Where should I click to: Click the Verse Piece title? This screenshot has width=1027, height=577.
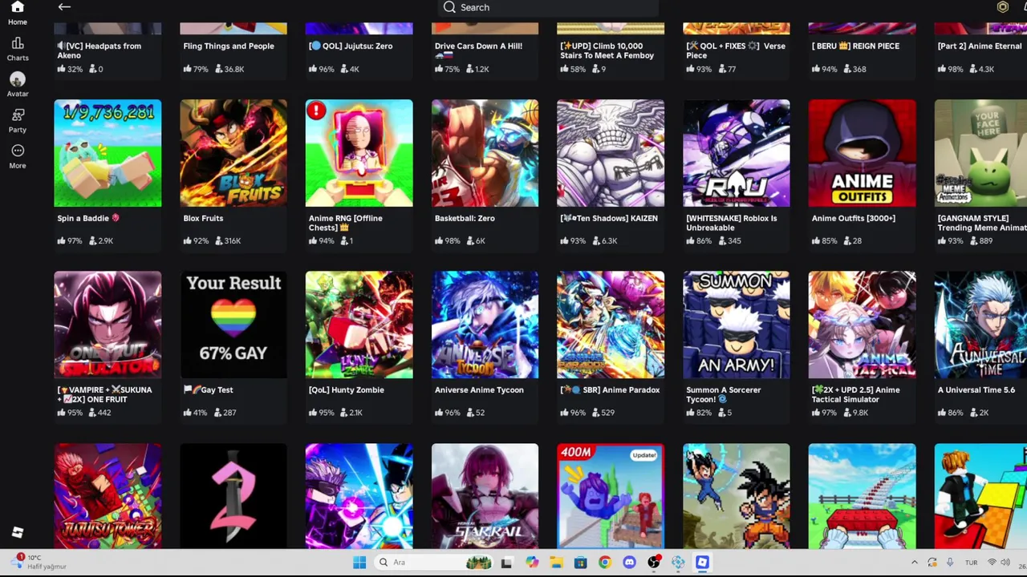[737, 50]
